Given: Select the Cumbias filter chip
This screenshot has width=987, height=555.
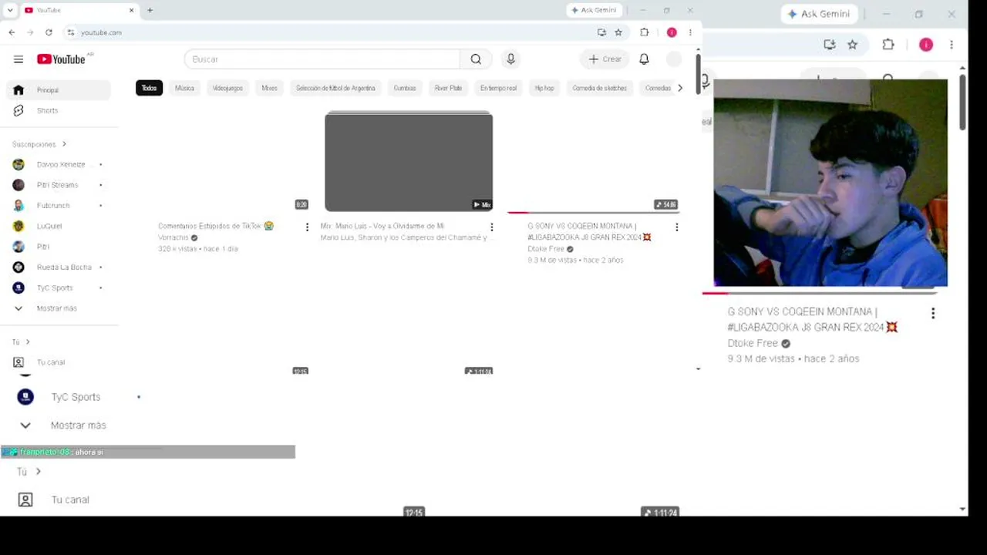Looking at the screenshot, I should coord(405,88).
